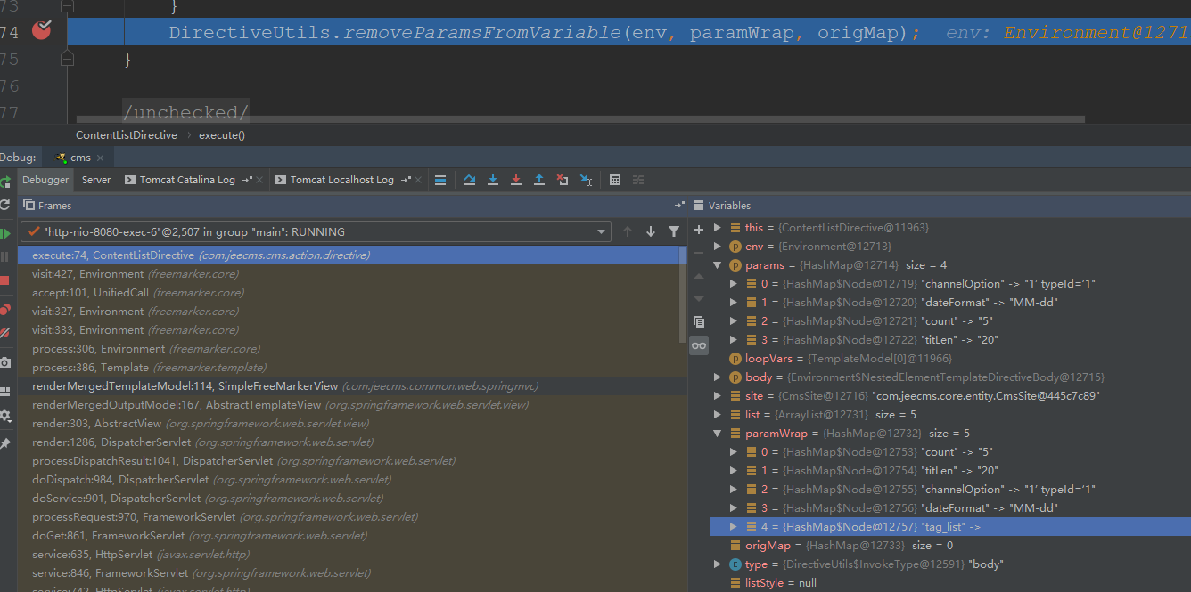Image resolution: width=1191 pixels, height=592 pixels.
Task: Click the New Watch plus icon
Action: pyautogui.click(x=698, y=230)
